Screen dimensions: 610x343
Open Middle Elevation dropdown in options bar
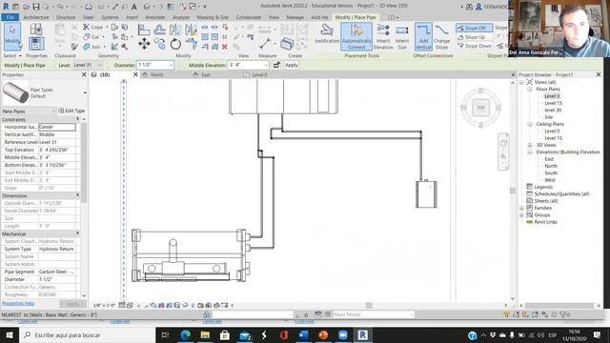266,65
